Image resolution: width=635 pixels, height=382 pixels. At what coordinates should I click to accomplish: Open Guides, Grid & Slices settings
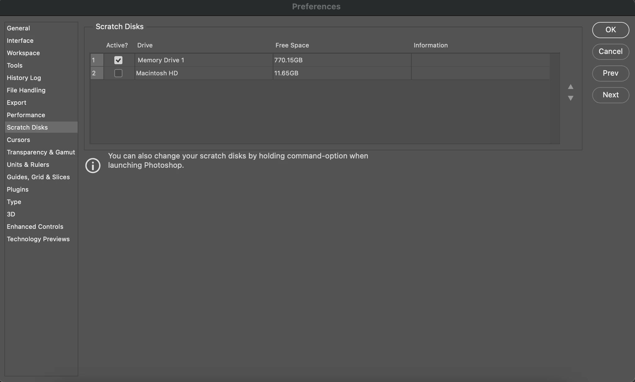(38, 177)
